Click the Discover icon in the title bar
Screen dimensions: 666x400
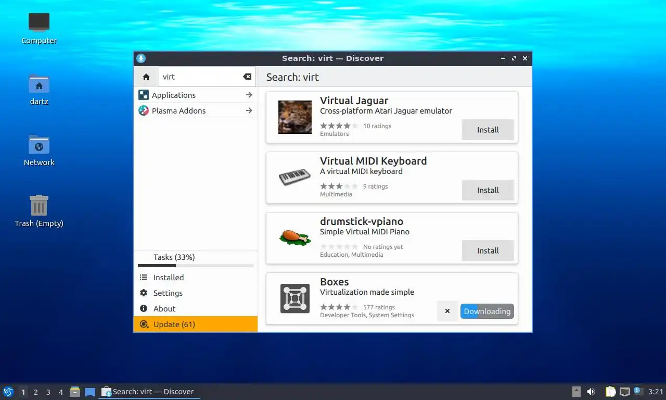pyautogui.click(x=140, y=58)
